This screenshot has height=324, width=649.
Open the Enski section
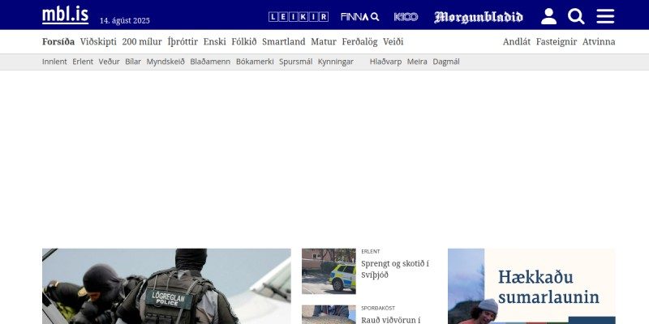[214, 42]
